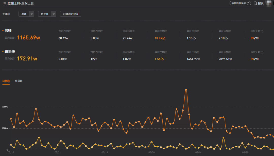This screenshot has width=274, height=156.
Task: Click the 07/16 date label on the axis
Action: (x=11, y=152)
